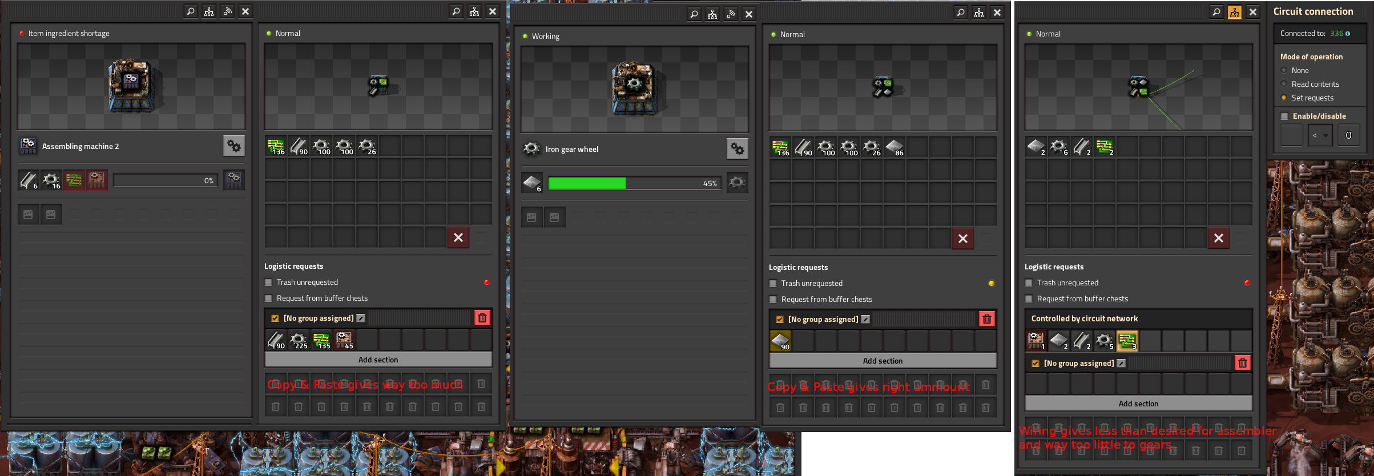Edit group pencil in second chest
This screenshot has height=476, width=1374.
point(866,320)
